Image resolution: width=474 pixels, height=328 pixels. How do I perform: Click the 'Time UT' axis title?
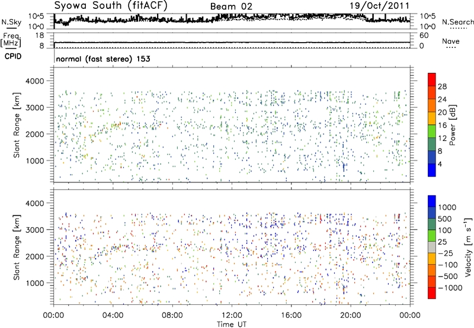(232, 324)
